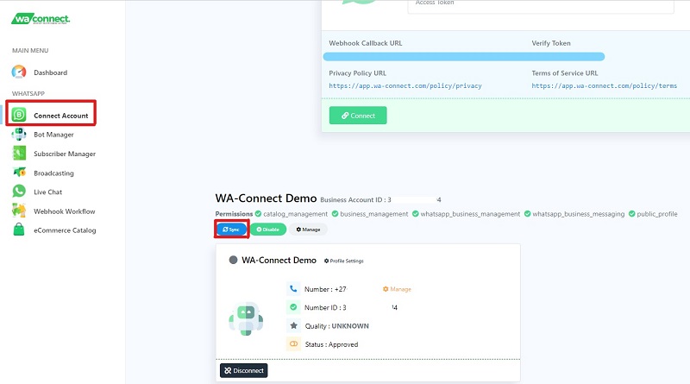Click the robot avatar in the account card
The height and width of the screenshot is (384, 690).
pyautogui.click(x=246, y=318)
